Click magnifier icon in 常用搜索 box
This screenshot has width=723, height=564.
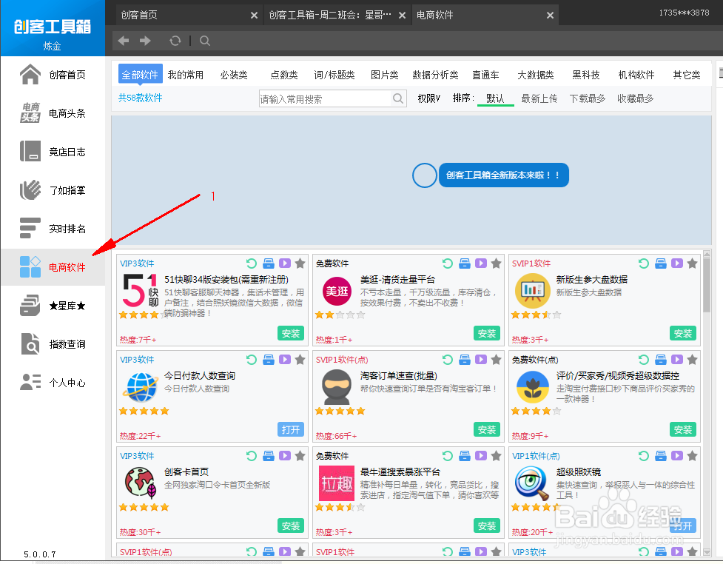click(x=398, y=98)
